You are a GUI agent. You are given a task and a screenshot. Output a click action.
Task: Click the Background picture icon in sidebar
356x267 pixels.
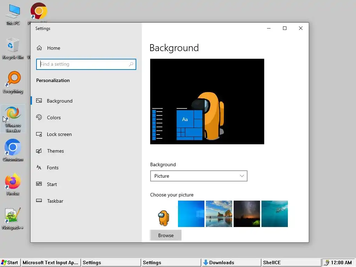point(39,100)
